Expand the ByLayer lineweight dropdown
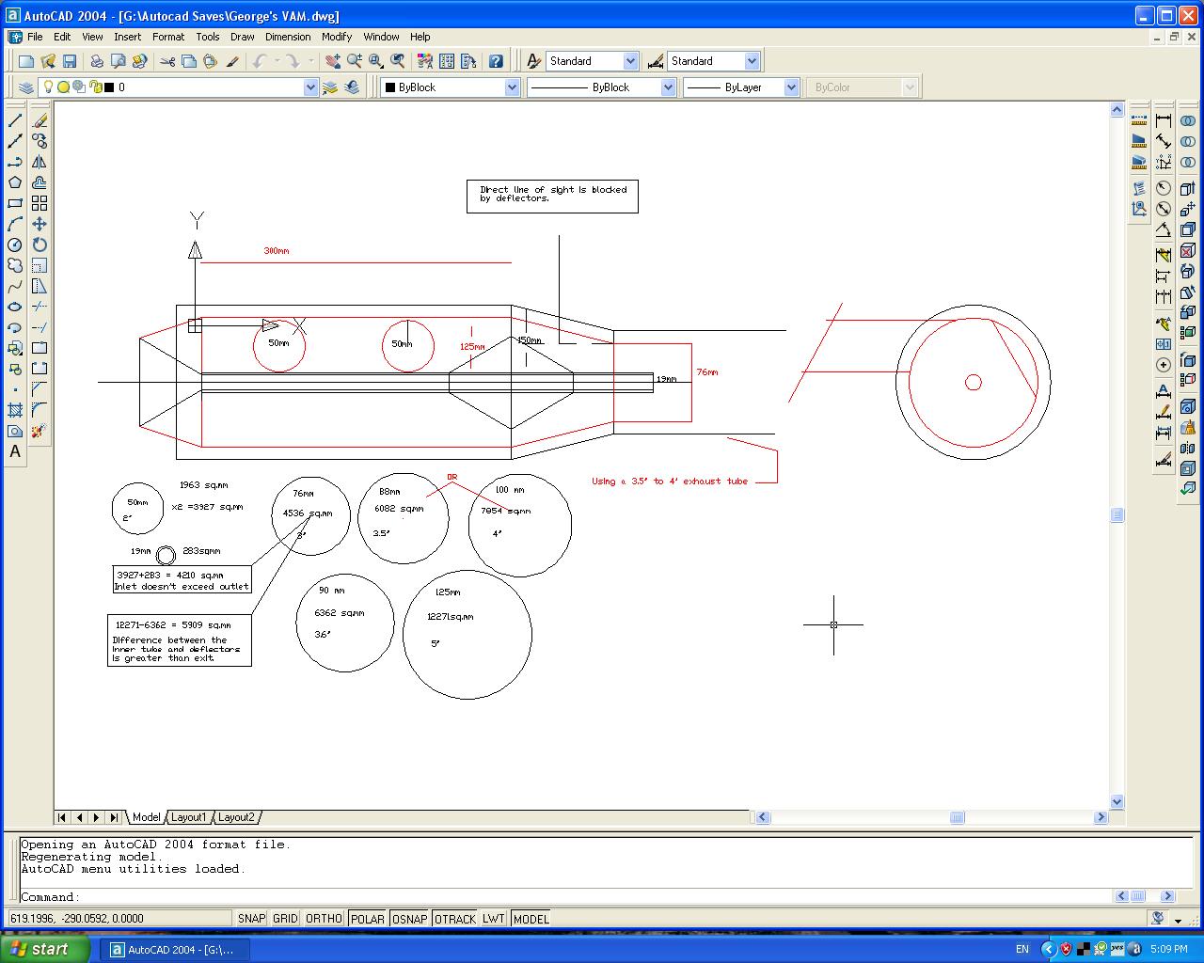The width and height of the screenshot is (1204, 963). 791,87
